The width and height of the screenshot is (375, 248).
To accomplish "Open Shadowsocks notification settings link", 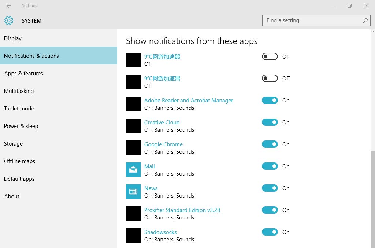I will click(x=160, y=232).
